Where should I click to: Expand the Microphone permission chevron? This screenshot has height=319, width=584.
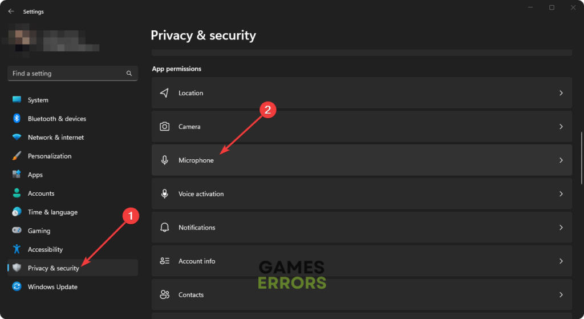point(561,160)
